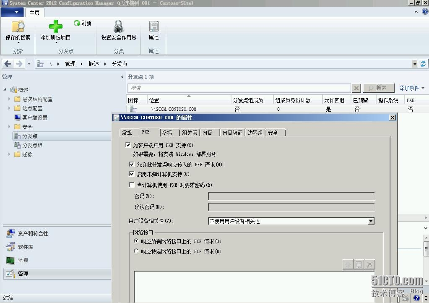
Task: Click the Forward navigation arrow
Action: [x=19, y=64]
